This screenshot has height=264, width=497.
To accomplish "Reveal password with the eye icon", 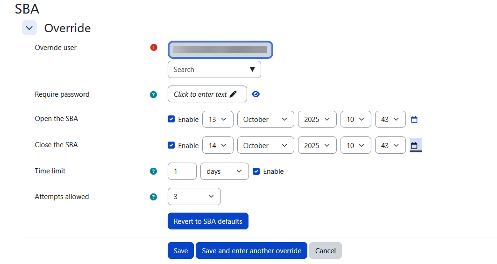I will pyautogui.click(x=256, y=94).
